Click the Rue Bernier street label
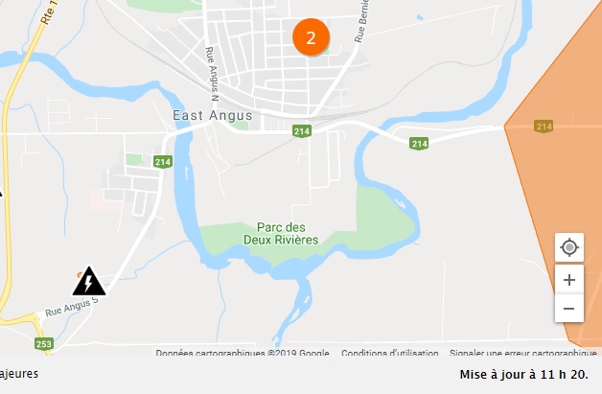This screenshot has width=602, height=394. pos(360,21)
